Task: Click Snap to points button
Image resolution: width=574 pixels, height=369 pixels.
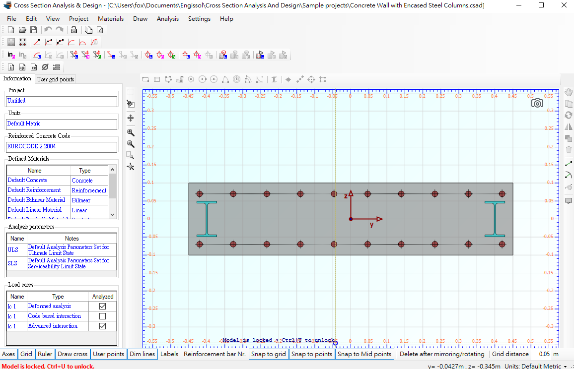Action: pyautogui.click(x=312, y=354)
